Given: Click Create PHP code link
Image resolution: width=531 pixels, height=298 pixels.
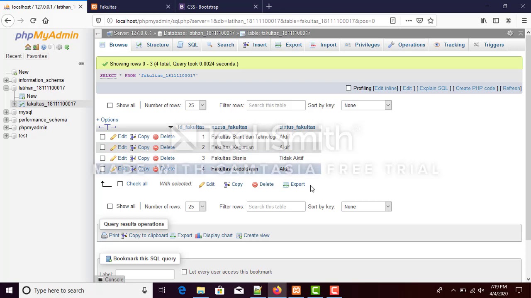Looking at the screenshot, I should [475, 88].
